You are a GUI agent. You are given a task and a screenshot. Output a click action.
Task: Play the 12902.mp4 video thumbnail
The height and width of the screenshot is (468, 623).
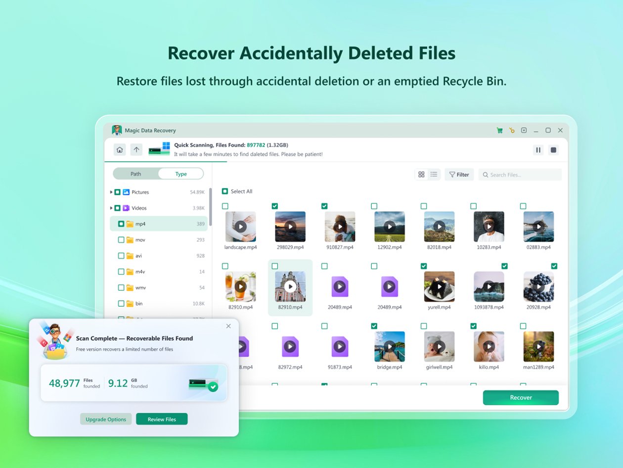coord(390,227)
